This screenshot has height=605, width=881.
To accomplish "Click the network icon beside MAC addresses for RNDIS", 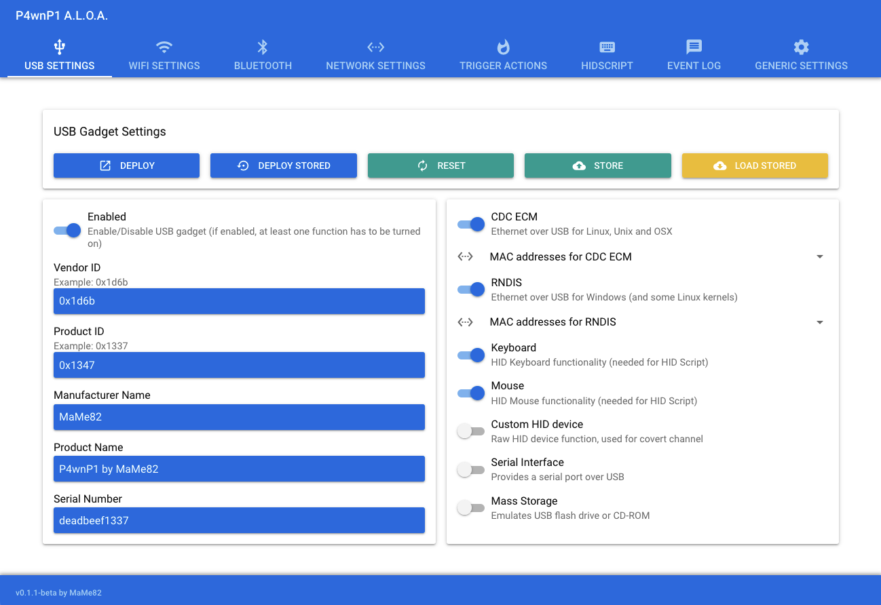I will [466, 322].
